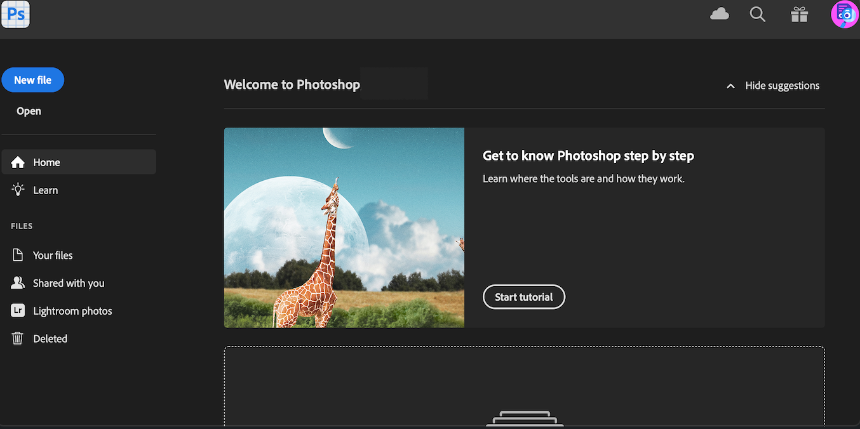Click the FILES section label
This screenshot has height=429, width=860.
[22, 226]
